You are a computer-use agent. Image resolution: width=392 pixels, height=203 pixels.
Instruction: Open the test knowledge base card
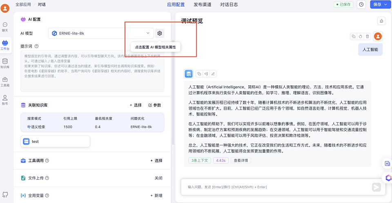click(55, 142)
